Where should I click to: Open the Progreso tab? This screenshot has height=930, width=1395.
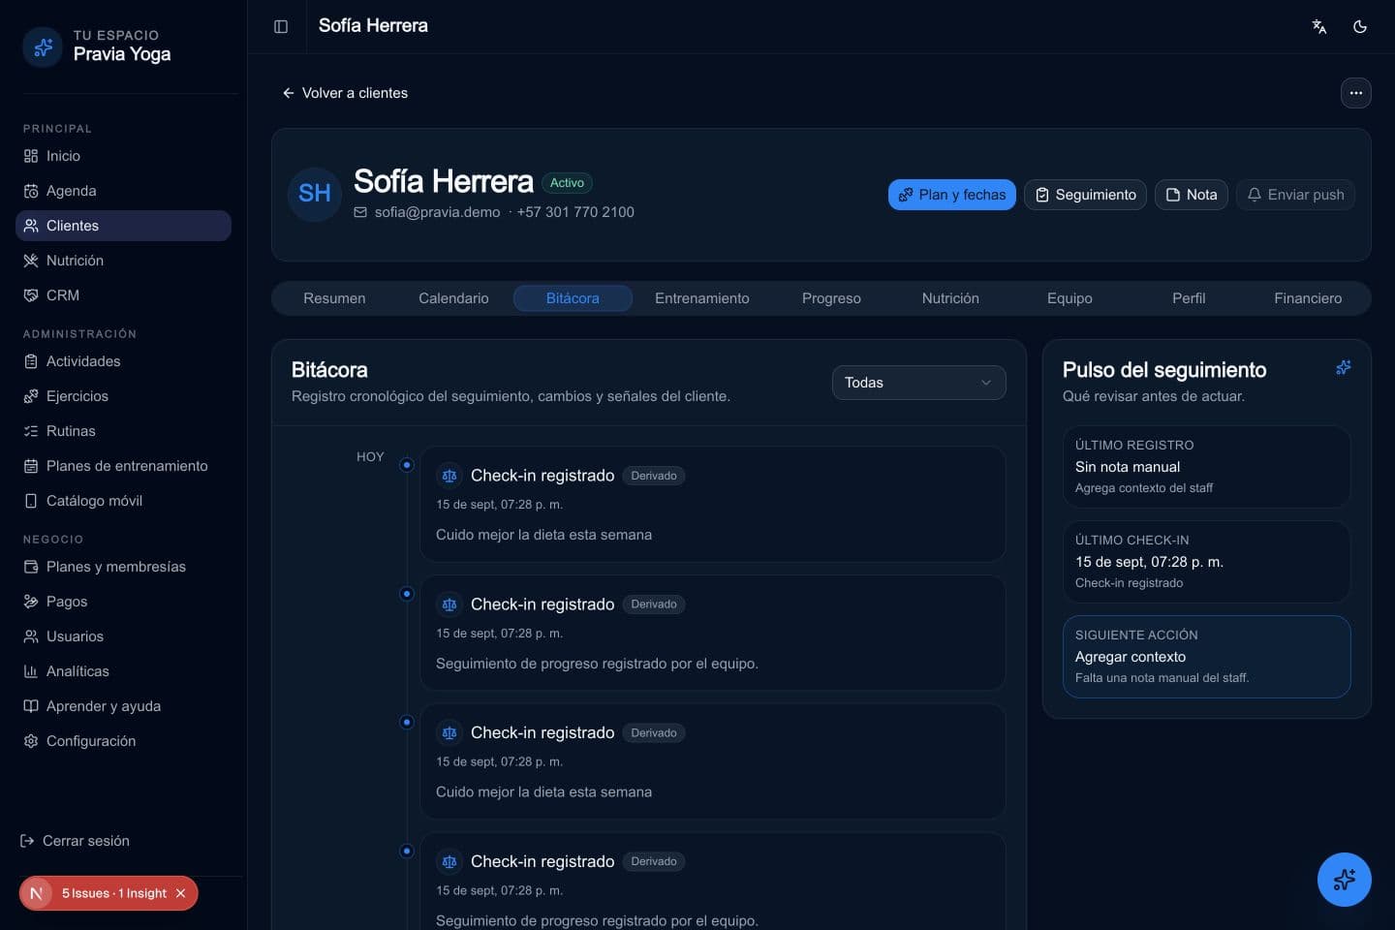[831, 298]
